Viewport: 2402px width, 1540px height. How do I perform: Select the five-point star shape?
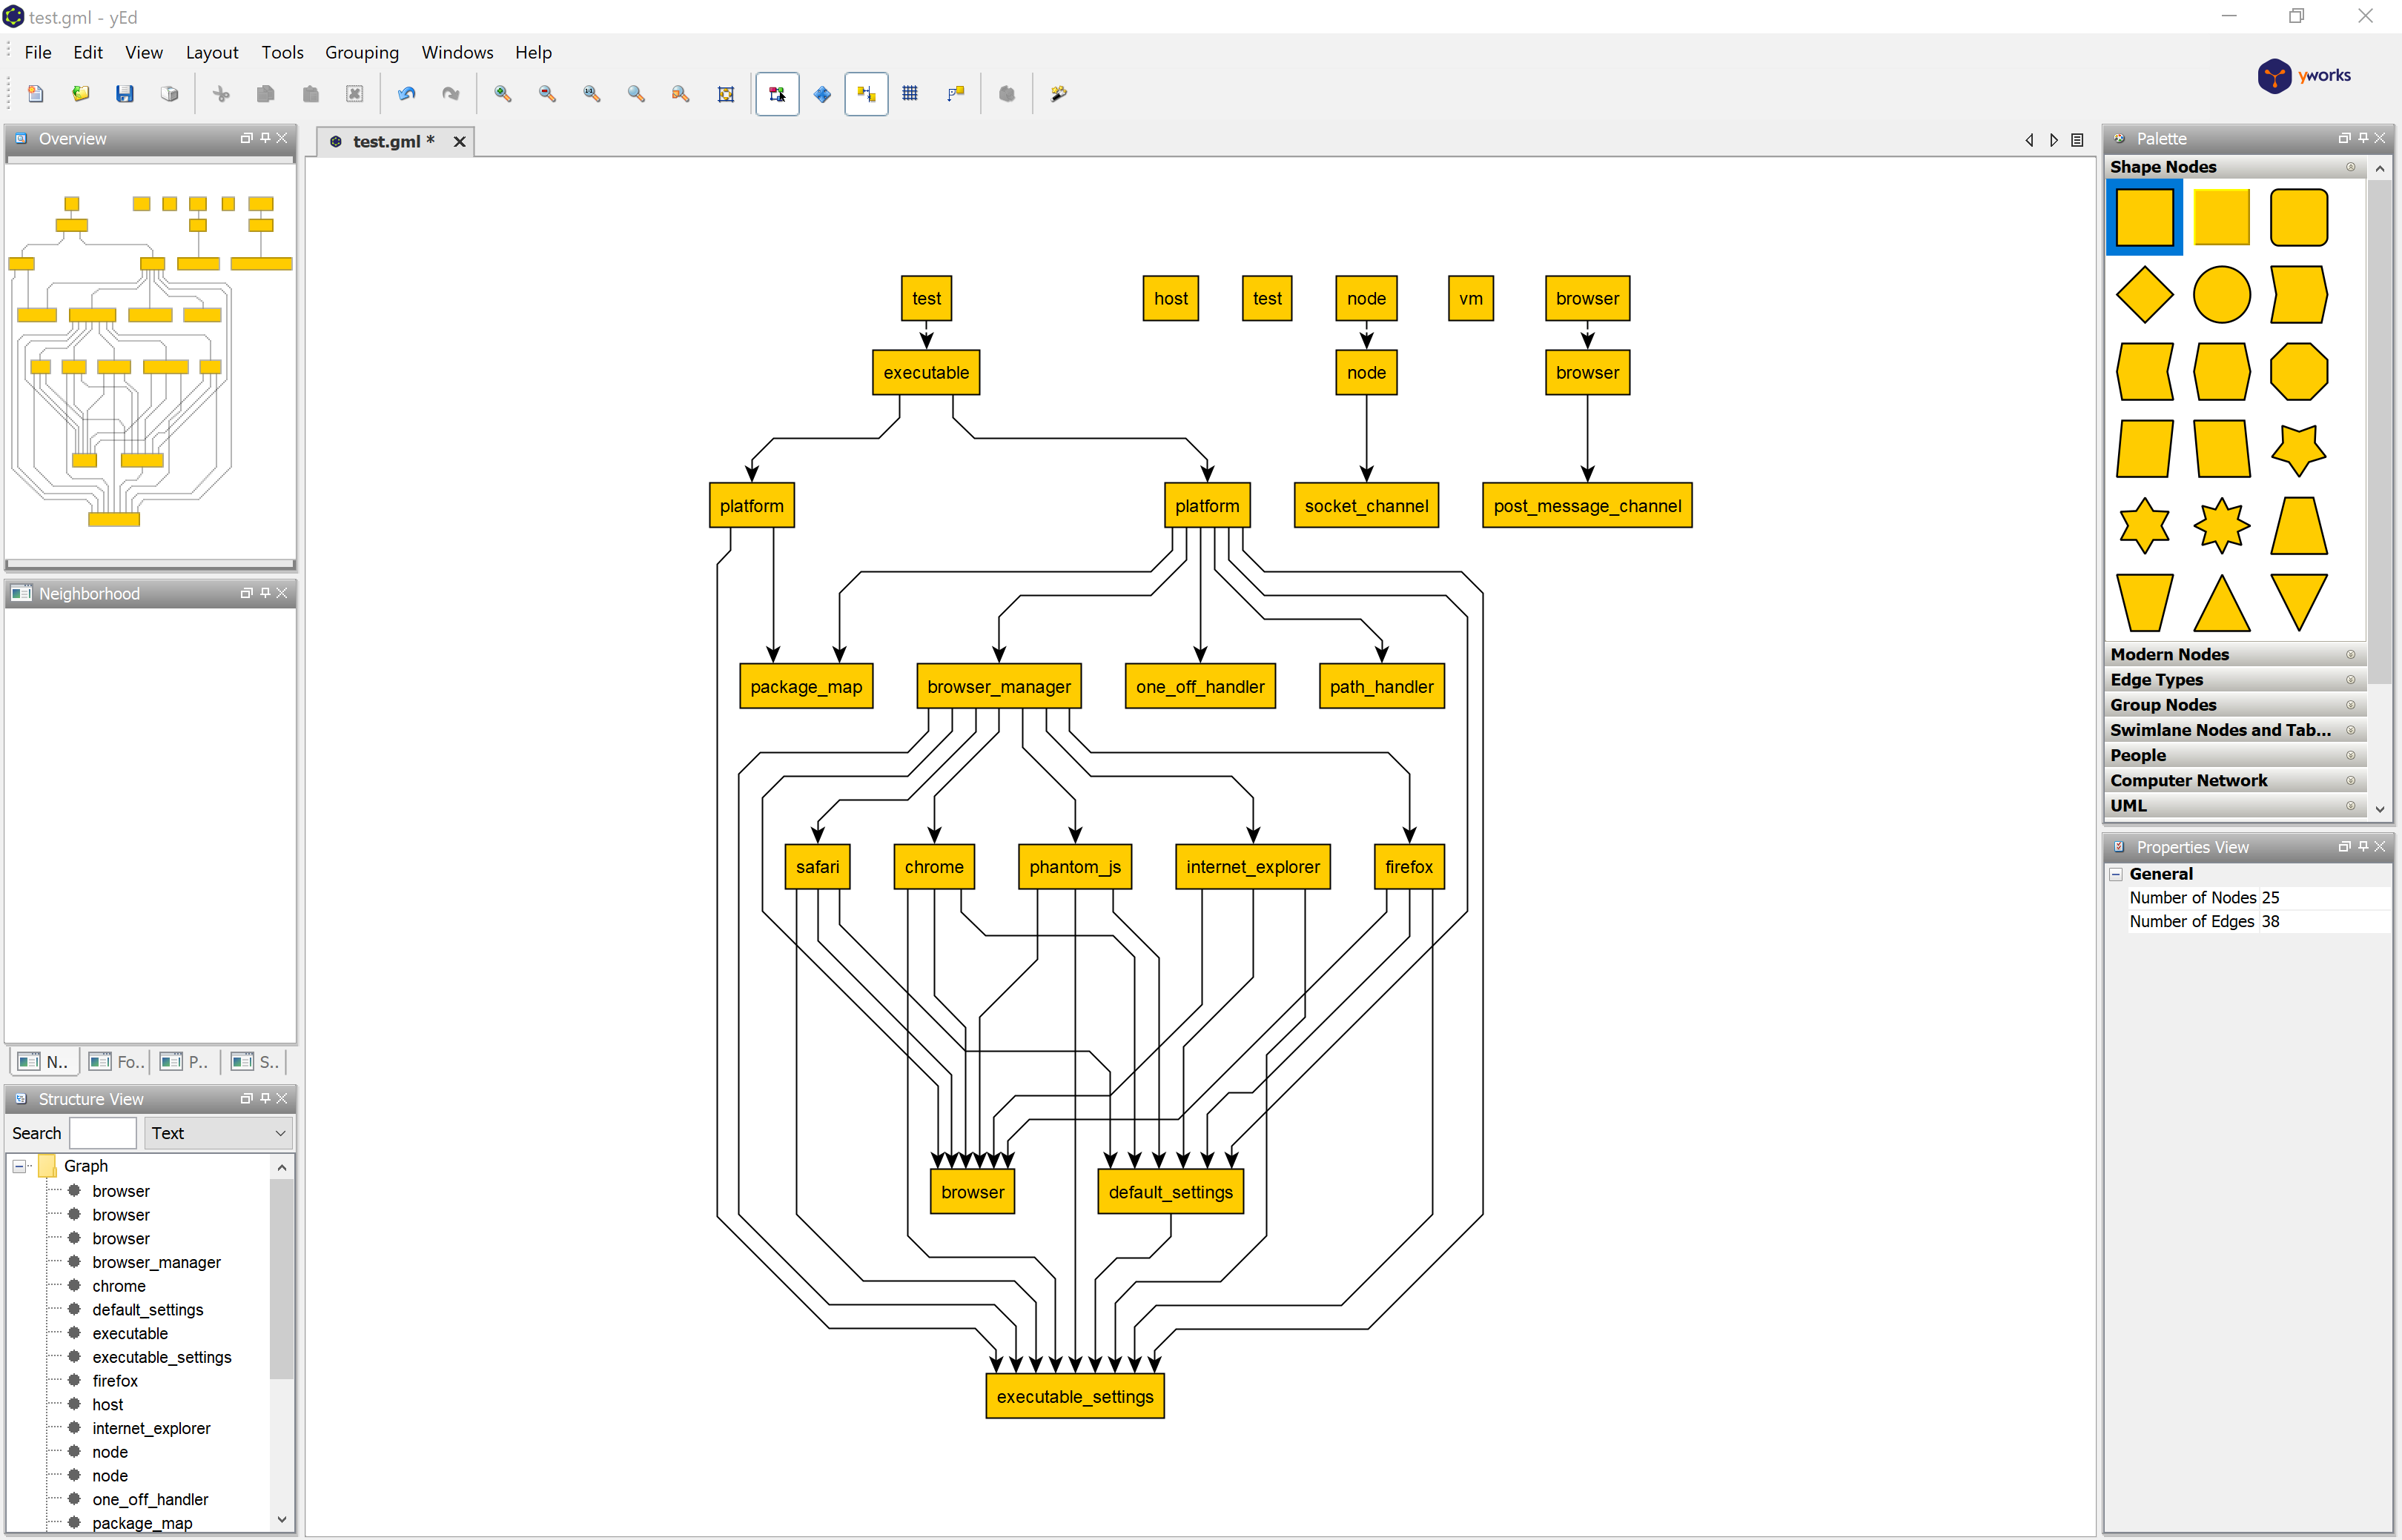click(x=2298, y=449)
